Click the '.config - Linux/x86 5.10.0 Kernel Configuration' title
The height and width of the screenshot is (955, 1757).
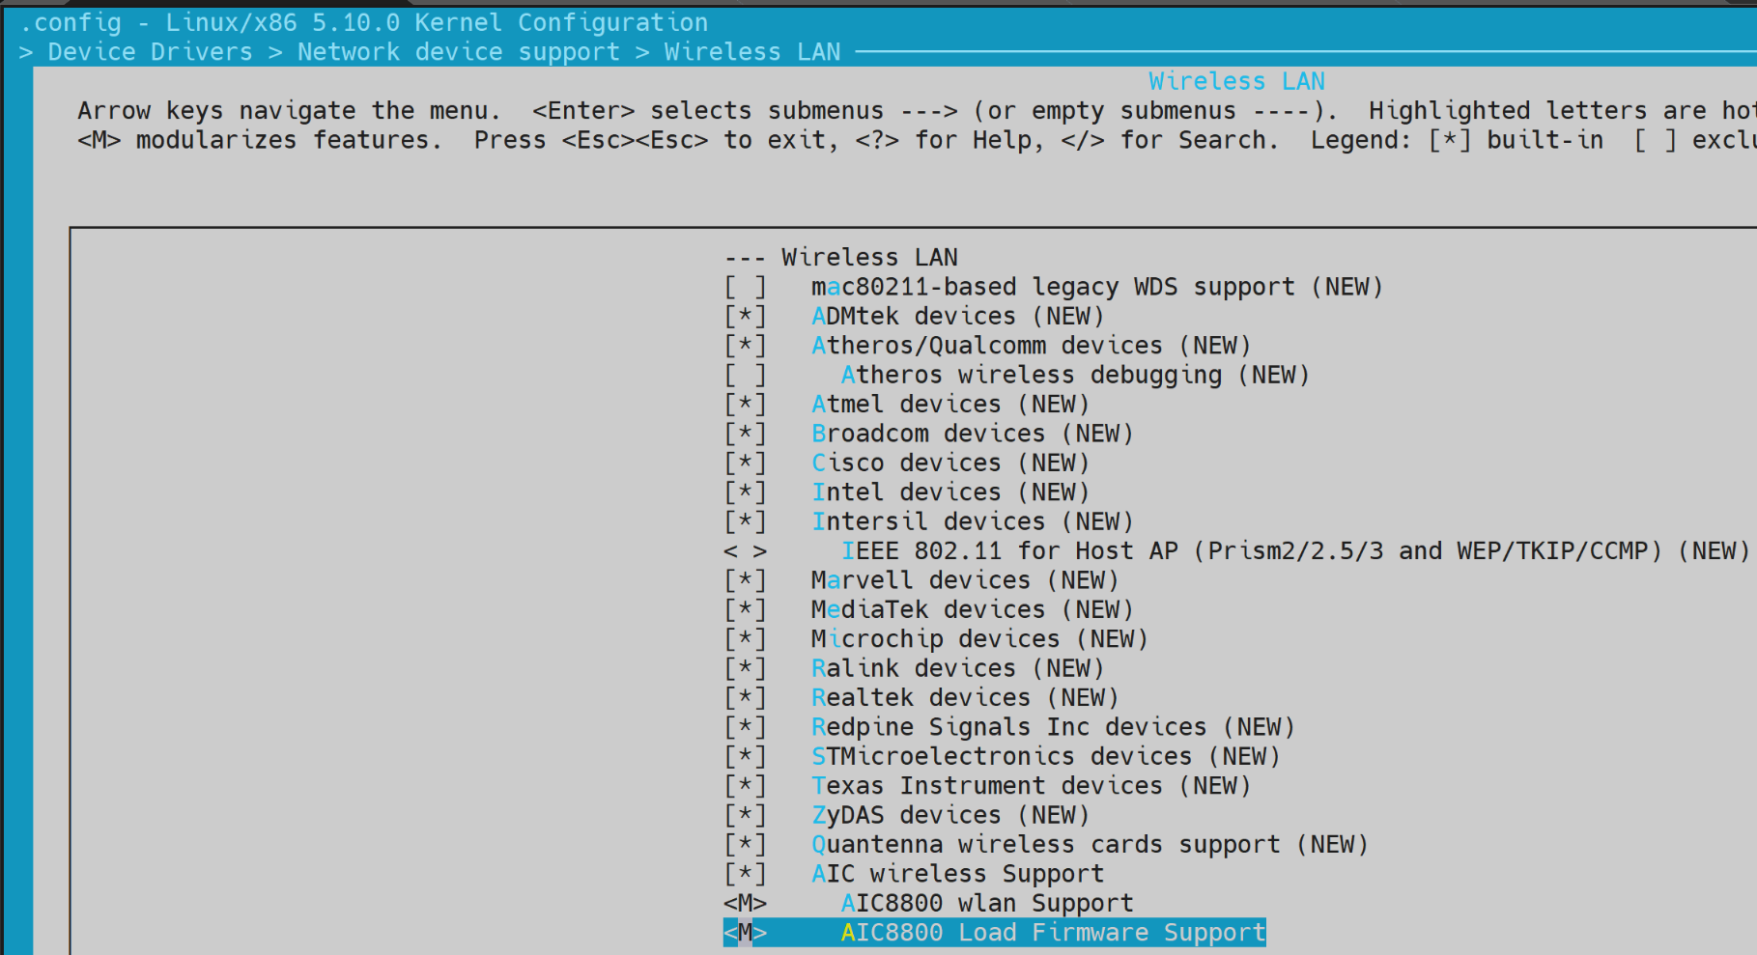[x=363, y=22]
